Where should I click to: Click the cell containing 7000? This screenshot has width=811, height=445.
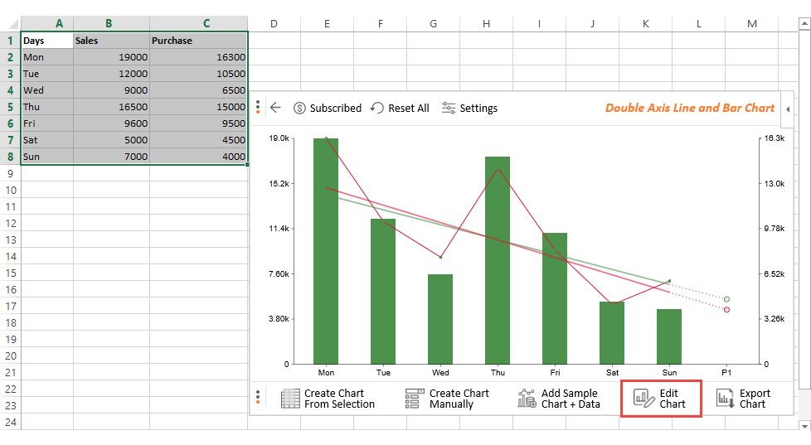(112, 157)
